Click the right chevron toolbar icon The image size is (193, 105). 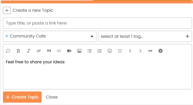point(140,51)
